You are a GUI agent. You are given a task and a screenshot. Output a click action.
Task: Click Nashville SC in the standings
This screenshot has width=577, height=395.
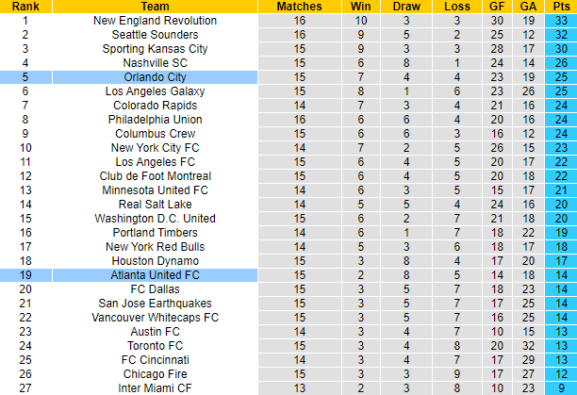tap(155, 62)
